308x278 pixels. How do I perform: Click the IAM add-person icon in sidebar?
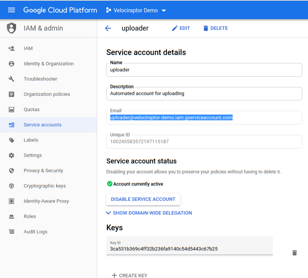(x=12, y=48)
